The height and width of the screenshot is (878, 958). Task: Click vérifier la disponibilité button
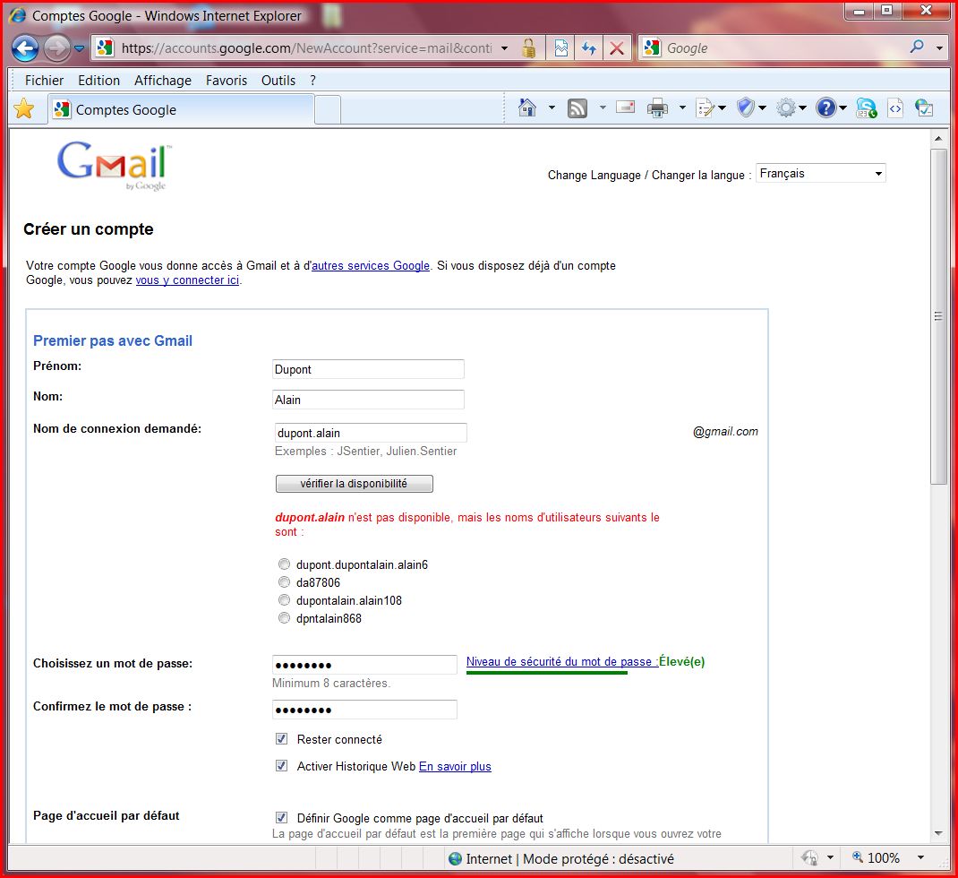(x=355, y=484)
